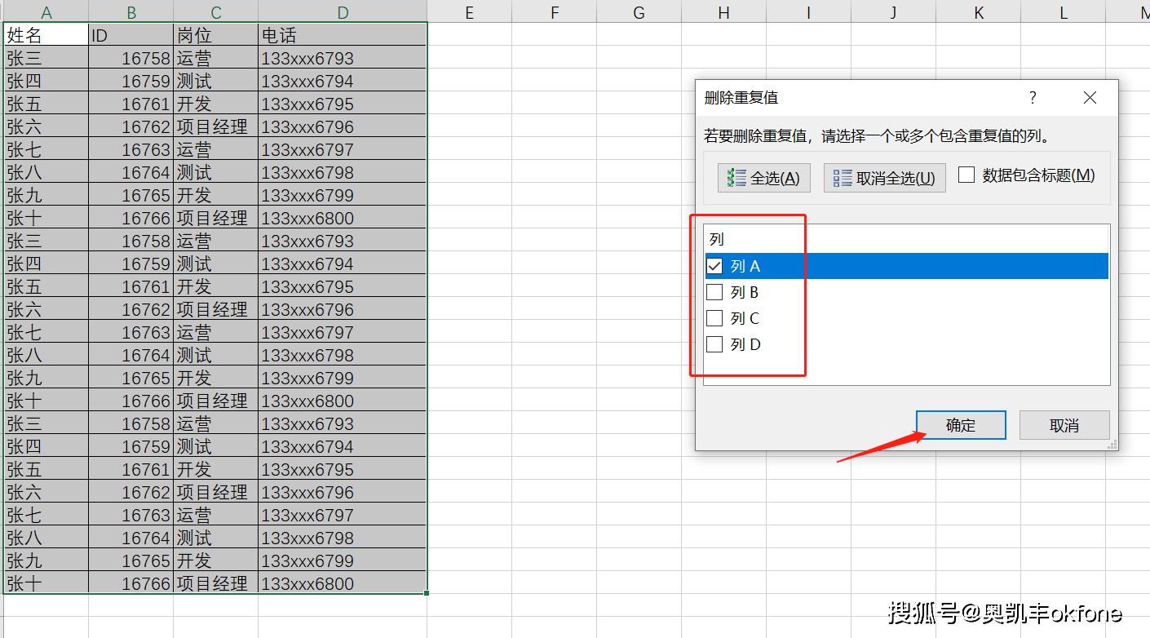Select column J header
Image resolution: width=1150 pixels, height=638 pixels.
894,11
